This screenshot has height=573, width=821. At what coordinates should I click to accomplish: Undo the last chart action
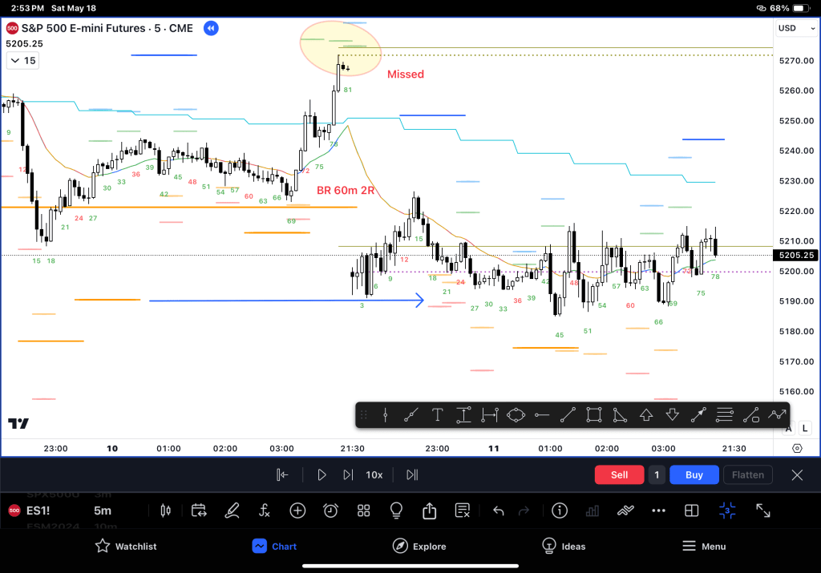[x=498, y=510]
